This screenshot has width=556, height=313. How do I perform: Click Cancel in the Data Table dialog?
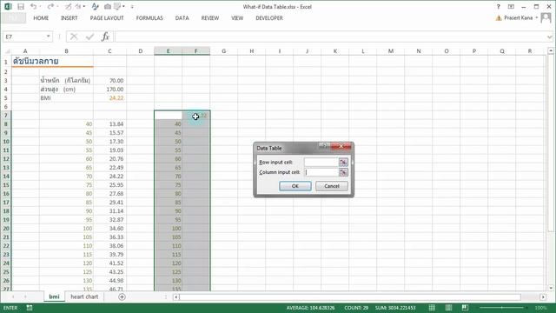(x=332, y=186)
